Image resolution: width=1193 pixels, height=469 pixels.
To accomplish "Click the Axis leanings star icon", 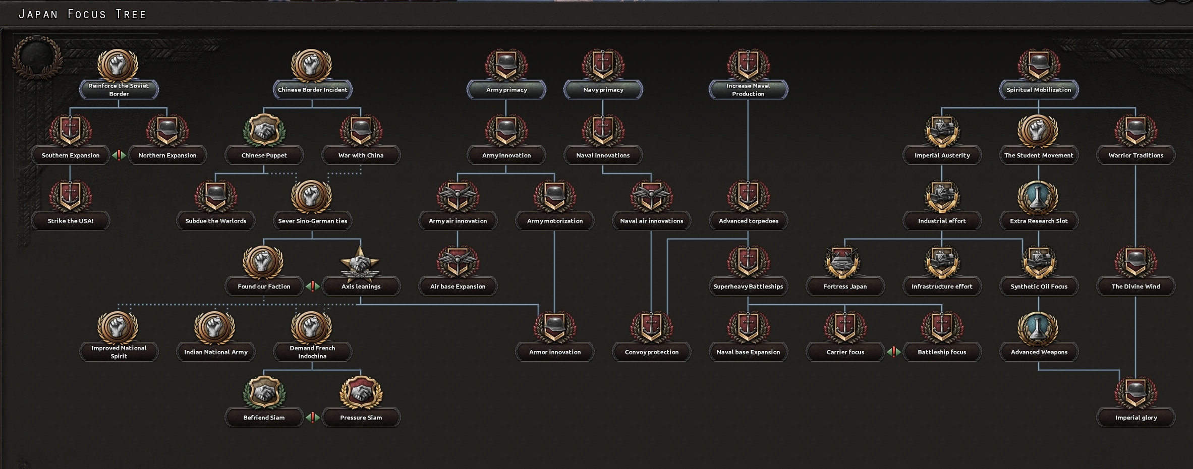I will (x=360, y=262).
